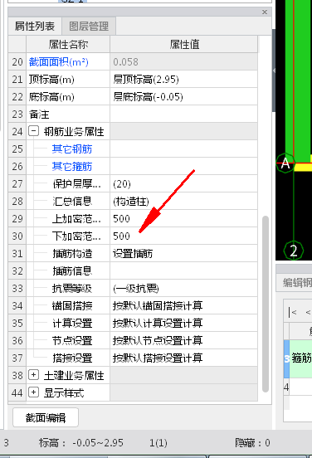Select the 顶标高 value 层顶标高(2.95)
The width and height of the screenshot is (312, 458).
coord(183,79)
